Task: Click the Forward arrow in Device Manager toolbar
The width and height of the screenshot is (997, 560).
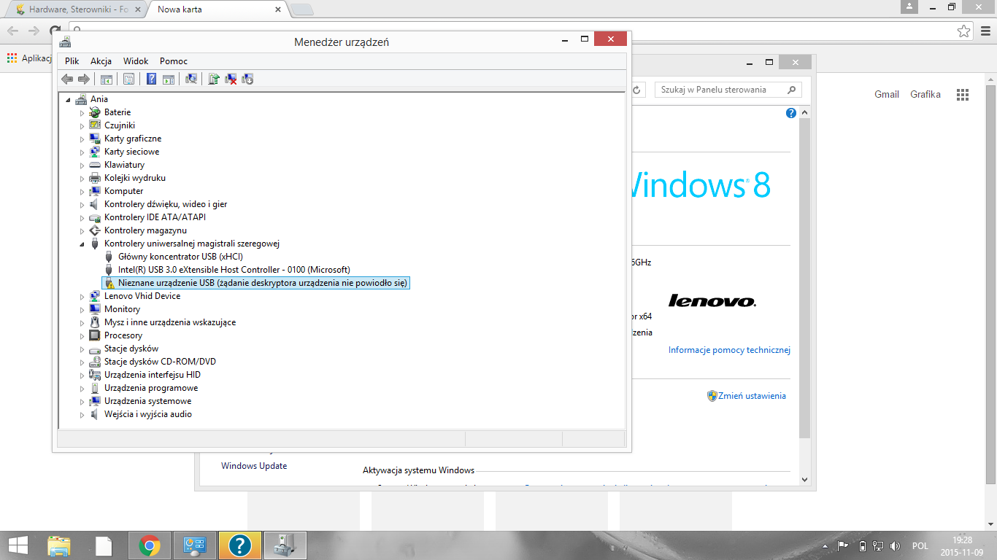Action: click(x=84, y=79)
